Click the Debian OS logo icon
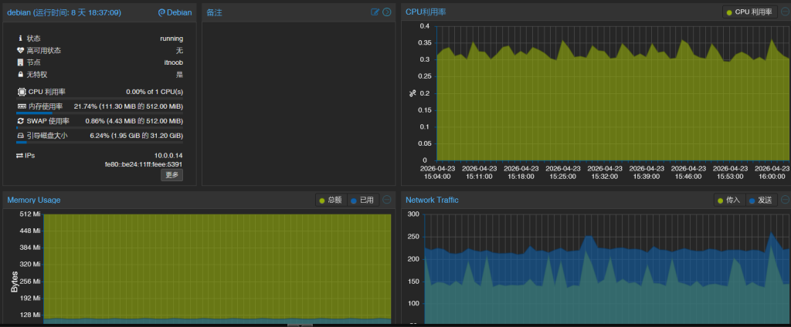The image size is (791, 327). (x=161, y=13)
